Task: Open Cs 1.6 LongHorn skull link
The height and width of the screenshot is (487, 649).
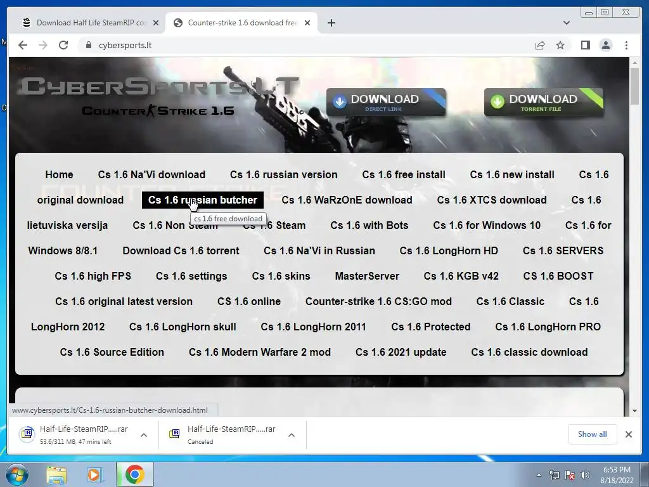Action: click(x=183, y=327)
